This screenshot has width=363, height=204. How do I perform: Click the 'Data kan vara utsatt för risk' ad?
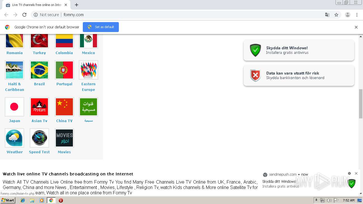pyautogui.click(x=299, y=75)
